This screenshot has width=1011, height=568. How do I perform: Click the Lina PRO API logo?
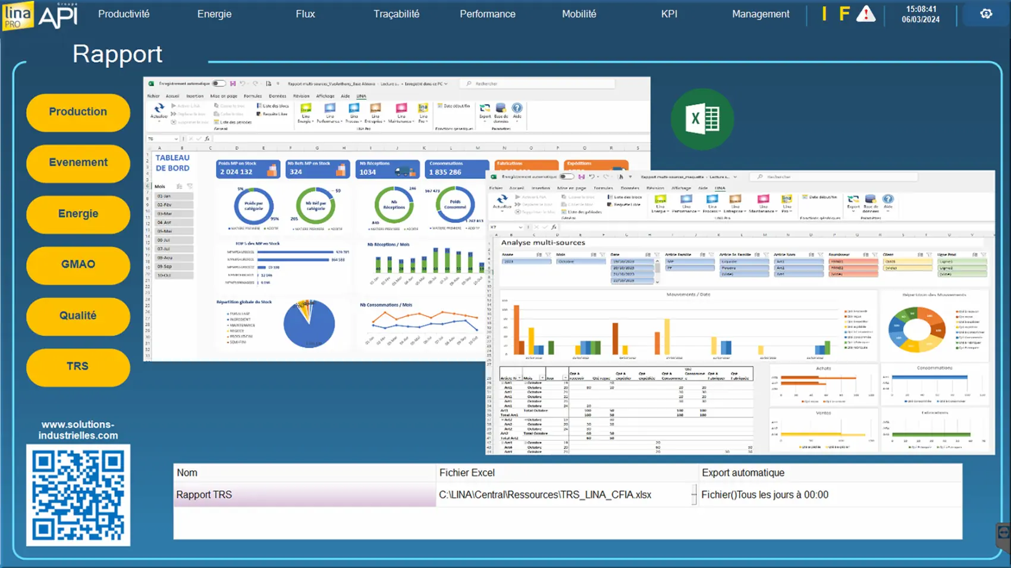[x=40, y=15]
